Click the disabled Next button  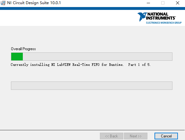[136, 136]
